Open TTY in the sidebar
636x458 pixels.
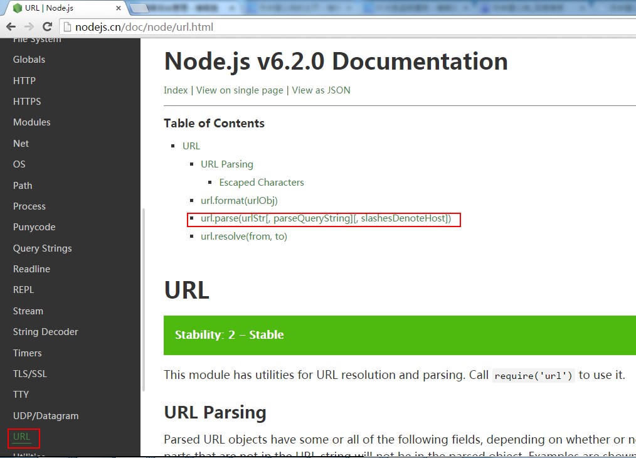[x=21, y=394]
